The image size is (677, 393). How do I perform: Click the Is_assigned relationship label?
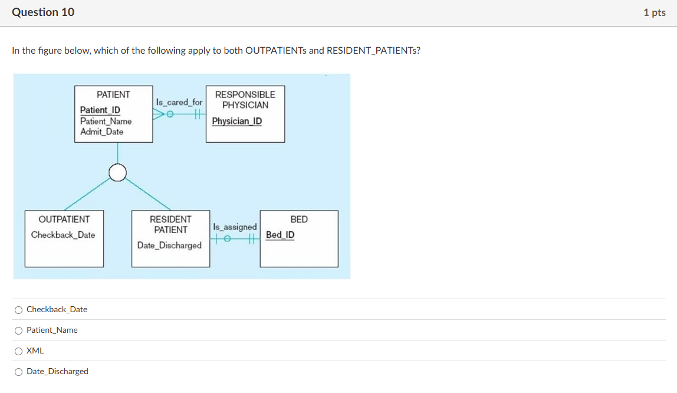[x=235, y=227]
